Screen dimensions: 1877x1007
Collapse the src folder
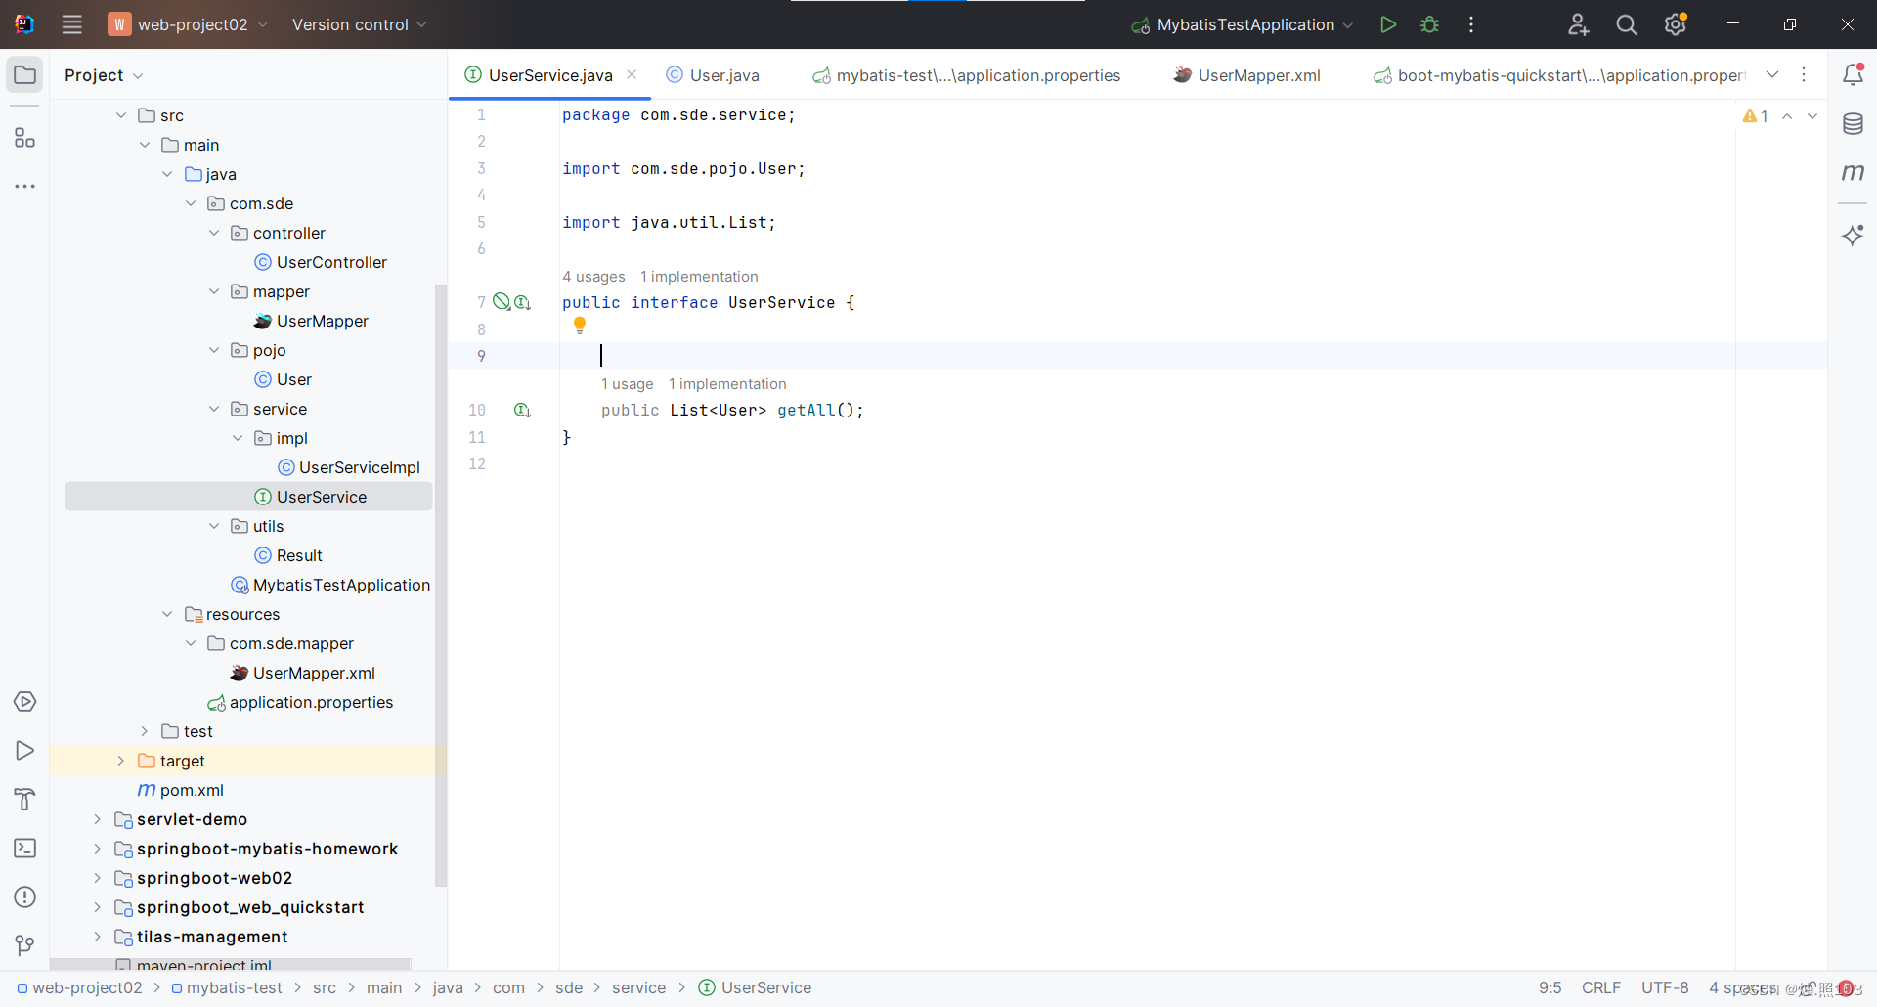[121, 115]
